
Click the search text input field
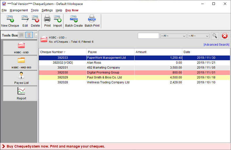point(148,36)
